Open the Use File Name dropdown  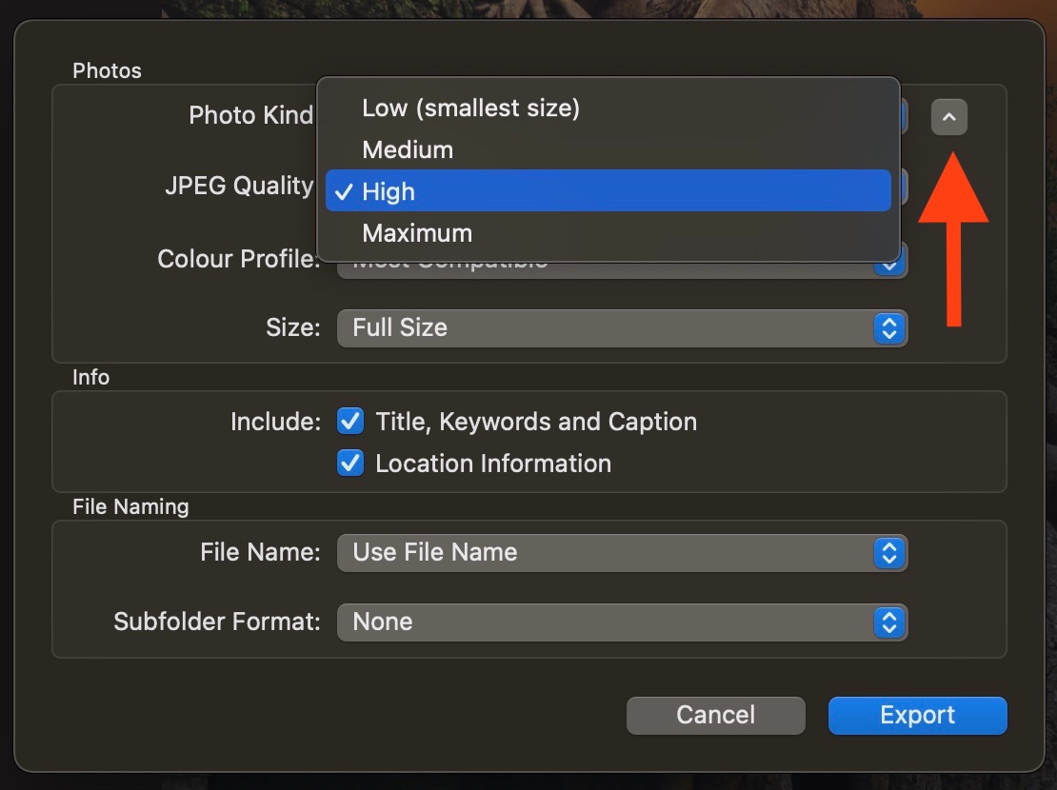(x=622, y=552)
